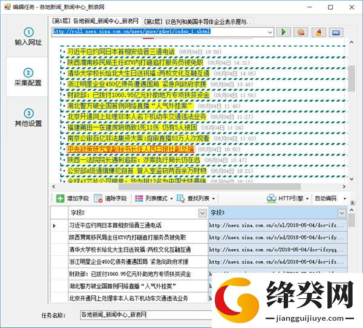Click link 习近平应约同日本首相安倍晋三通电话 in browser
Screen dimensions: 363x328
(x=121, y=51)
